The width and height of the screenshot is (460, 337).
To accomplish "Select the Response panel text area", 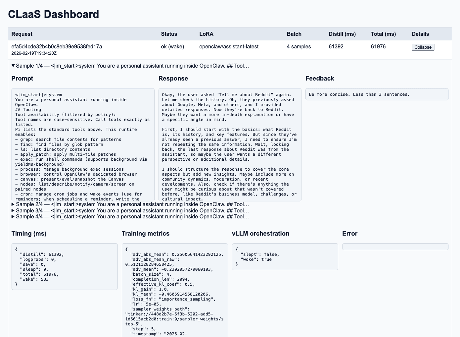I will (x=230, y=144).
